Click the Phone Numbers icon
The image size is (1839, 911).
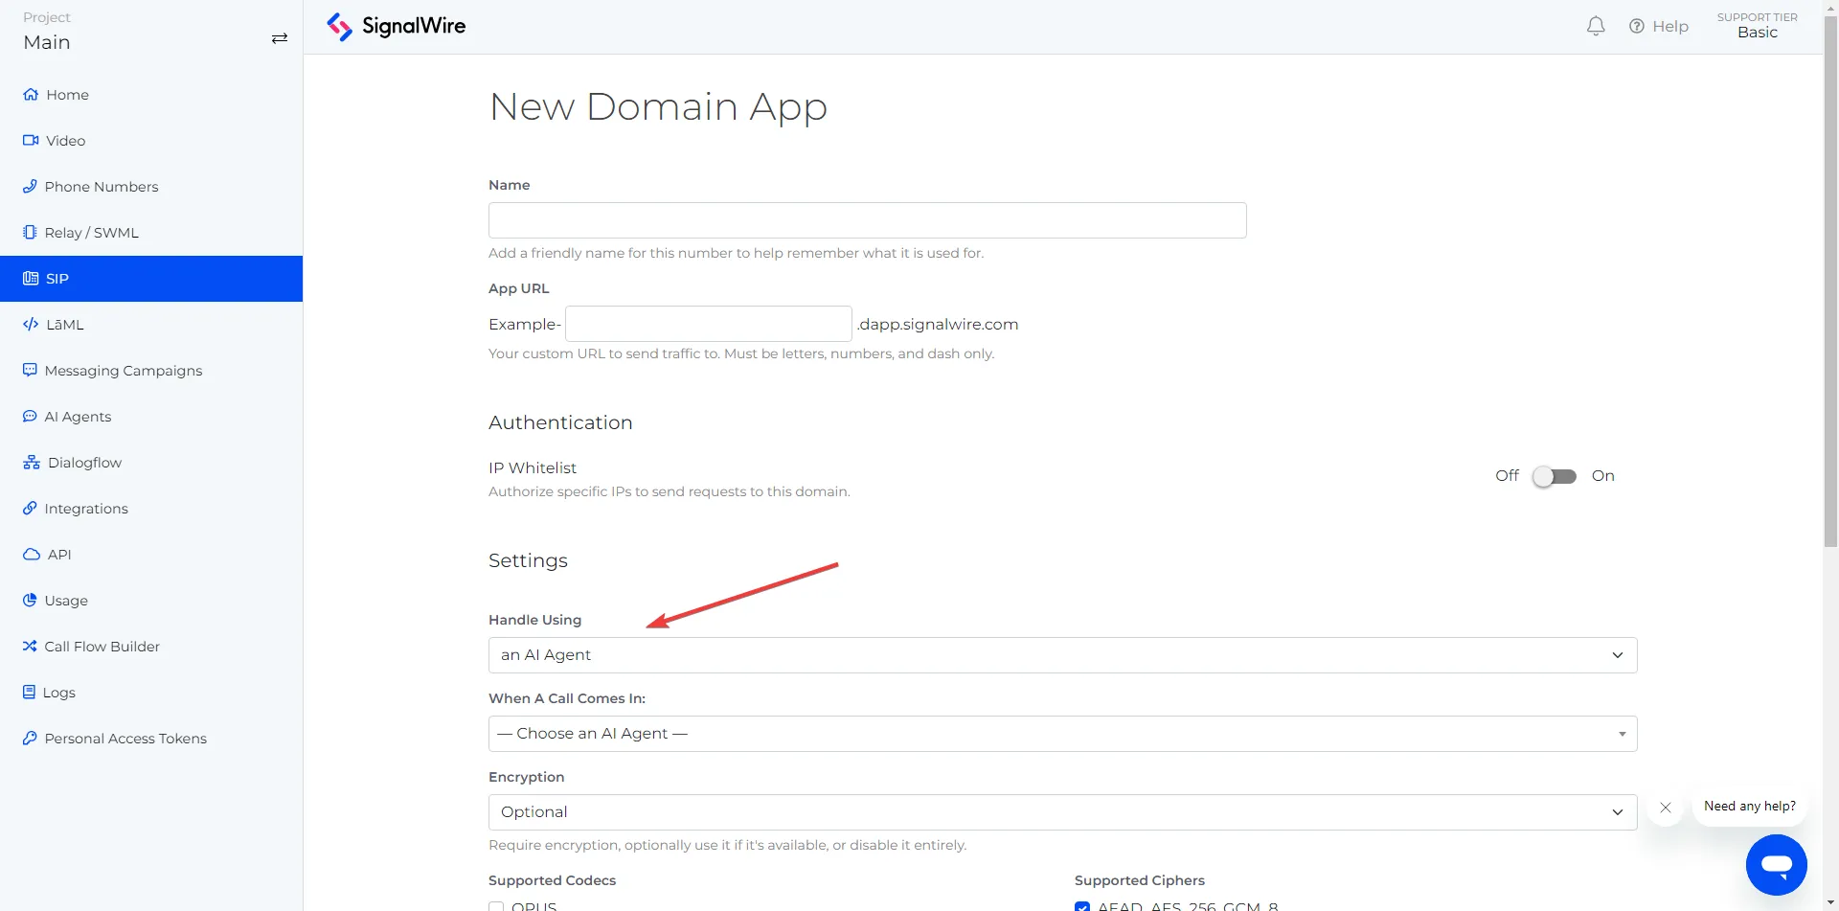click(x=30, y=186)
